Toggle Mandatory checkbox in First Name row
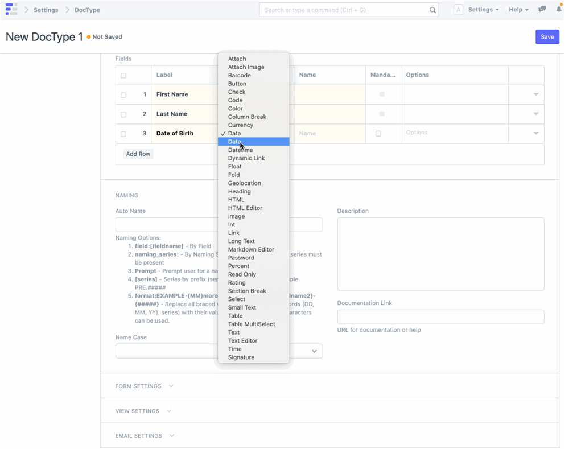 pyautogui.click(x=382, y=94)
